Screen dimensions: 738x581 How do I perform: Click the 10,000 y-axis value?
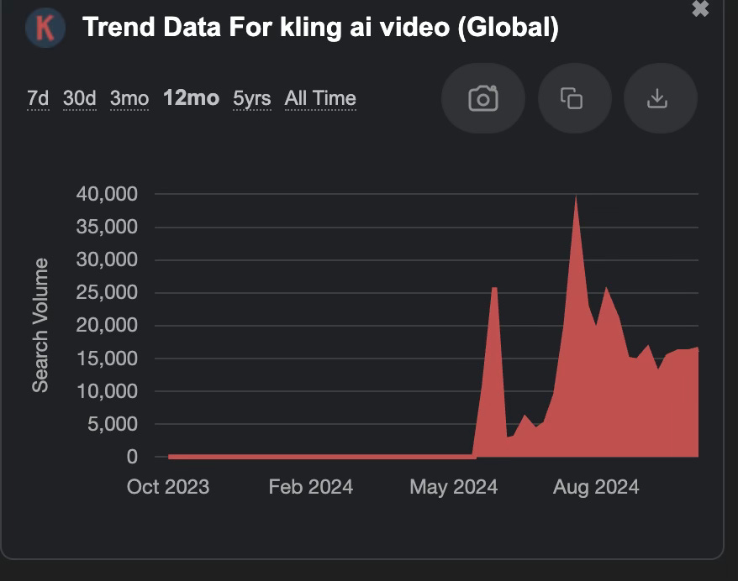pyautogui.click(x=107, y=391)
